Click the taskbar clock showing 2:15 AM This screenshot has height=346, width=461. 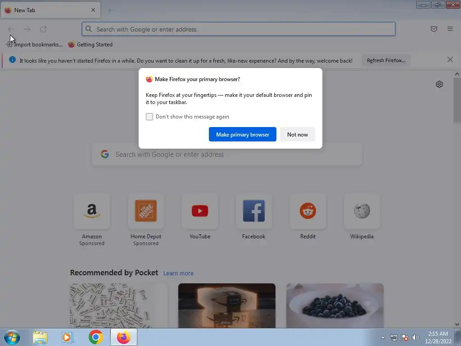click(438, 337)
